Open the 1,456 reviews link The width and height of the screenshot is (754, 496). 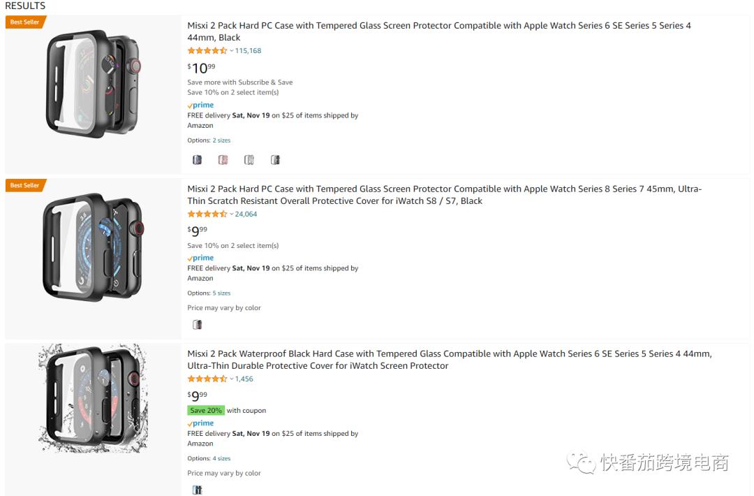(x=244, y=379)
